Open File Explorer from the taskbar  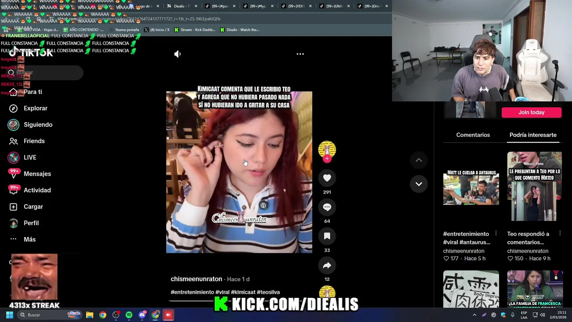[x=89, y=315]
